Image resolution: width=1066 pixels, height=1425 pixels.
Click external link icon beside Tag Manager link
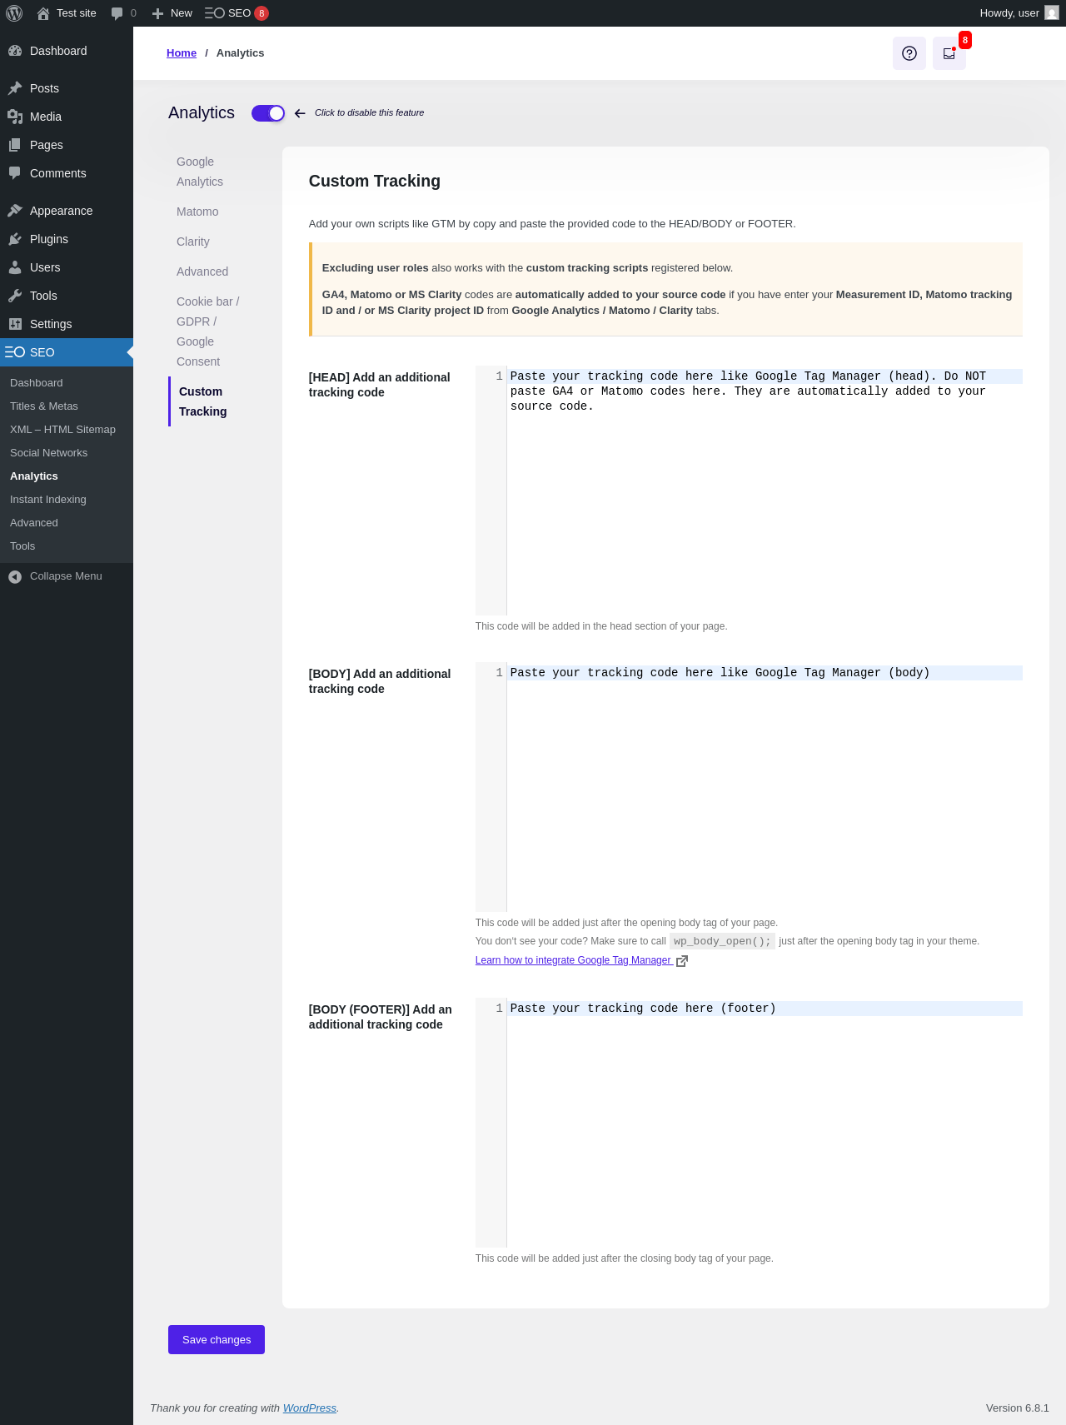[x=682, y=961]
